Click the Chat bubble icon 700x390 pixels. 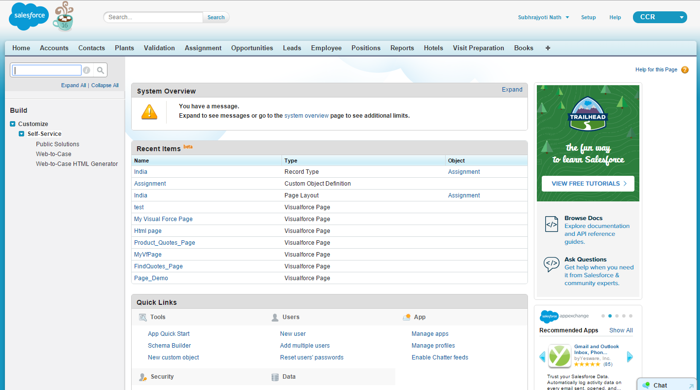(x=646, y=385)
